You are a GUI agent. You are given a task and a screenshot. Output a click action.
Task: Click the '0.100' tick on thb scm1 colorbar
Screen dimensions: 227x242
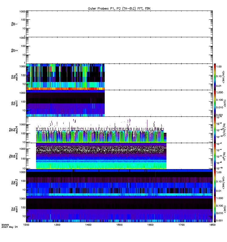220,100
